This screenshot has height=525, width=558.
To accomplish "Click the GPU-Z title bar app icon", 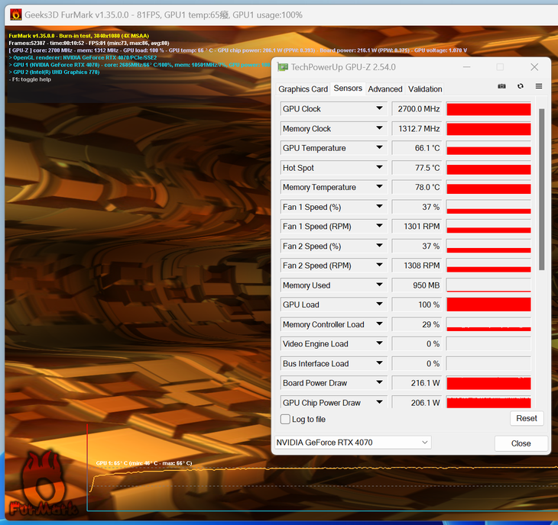I will [x=283, y=67].
